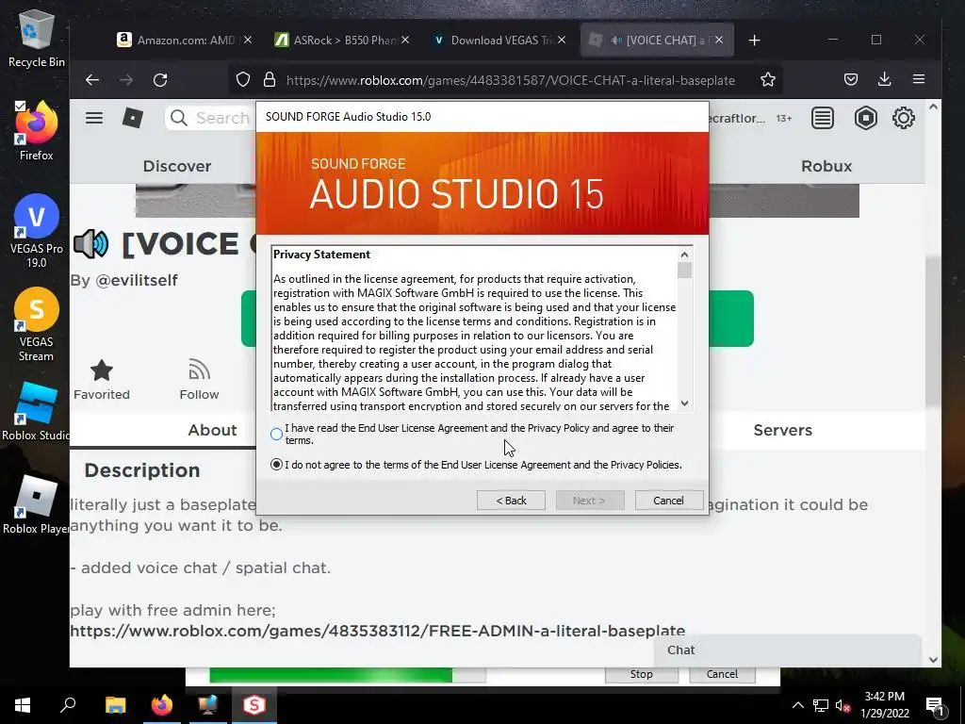
Task: Open the network status tray icon
Action: pyautogui.click(x=821, y=705)
